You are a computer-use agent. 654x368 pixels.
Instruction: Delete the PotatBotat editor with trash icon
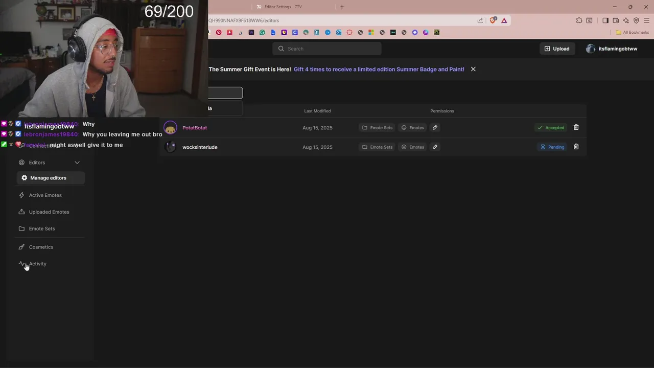(x=576, y=127)
